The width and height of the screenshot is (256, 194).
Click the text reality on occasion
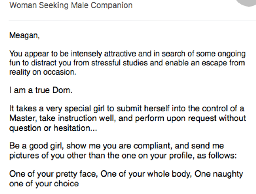[x=43, y=72]
